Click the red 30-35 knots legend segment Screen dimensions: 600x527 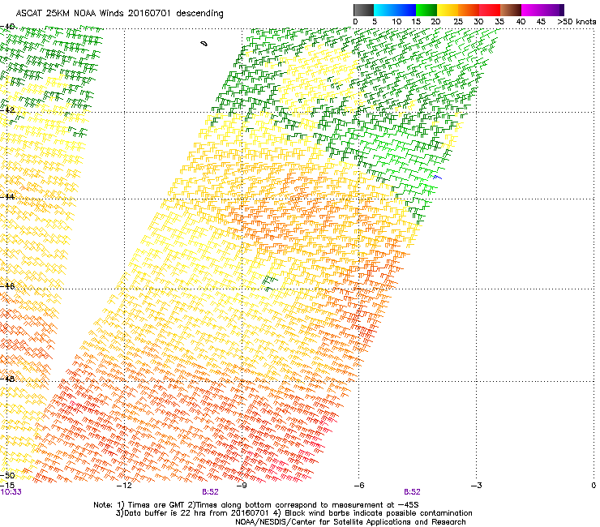point(490,10)
